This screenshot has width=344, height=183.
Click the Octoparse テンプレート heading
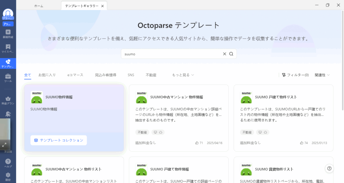coord(179,25)
